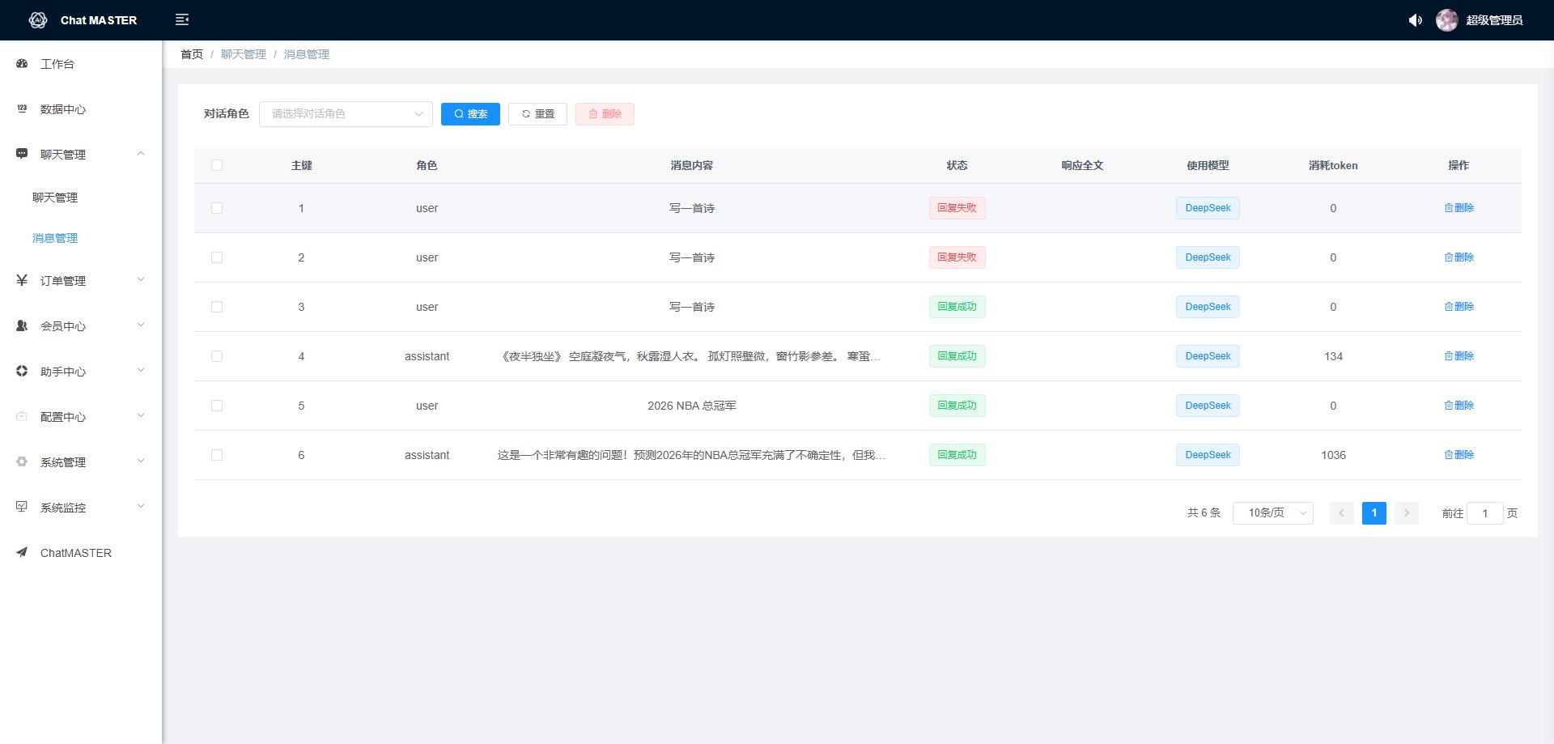Image resolution: width=1554 pixels, height=744 pixels.
Task: Click the red 删除 batch button
Action: (605, 114)
